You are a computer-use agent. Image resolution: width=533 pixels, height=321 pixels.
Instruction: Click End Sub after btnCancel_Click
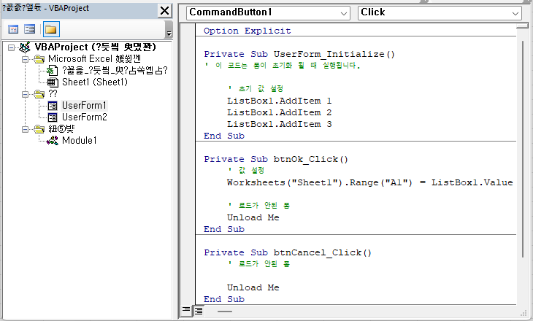pyautogui.click(x=224, y=299)
